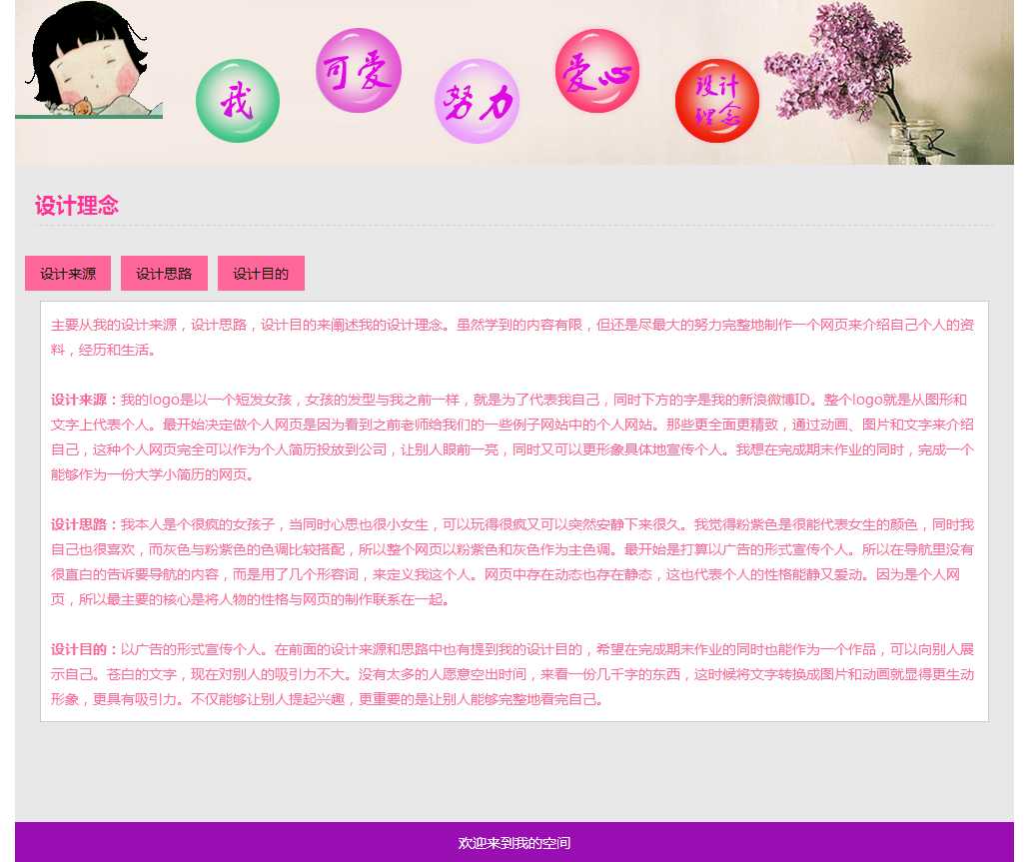1028x862 pixels.
Task: Select the 设计目的 tab
Action: [261, 274]
